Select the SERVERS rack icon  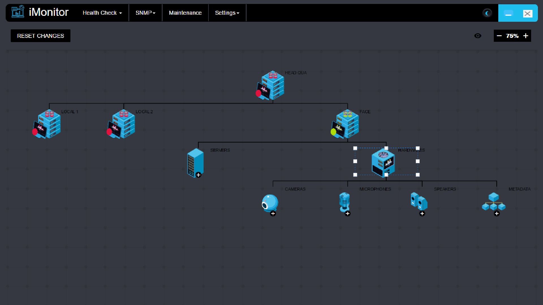pyautogui.click(x=195, y=163)
